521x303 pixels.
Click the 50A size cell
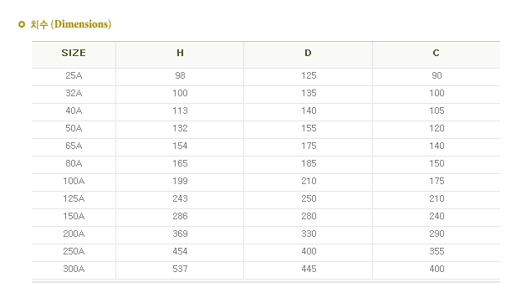74,128
